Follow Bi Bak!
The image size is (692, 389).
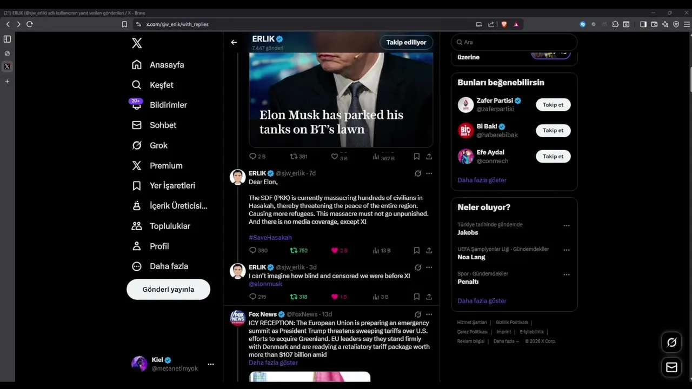tap(553, 130)
